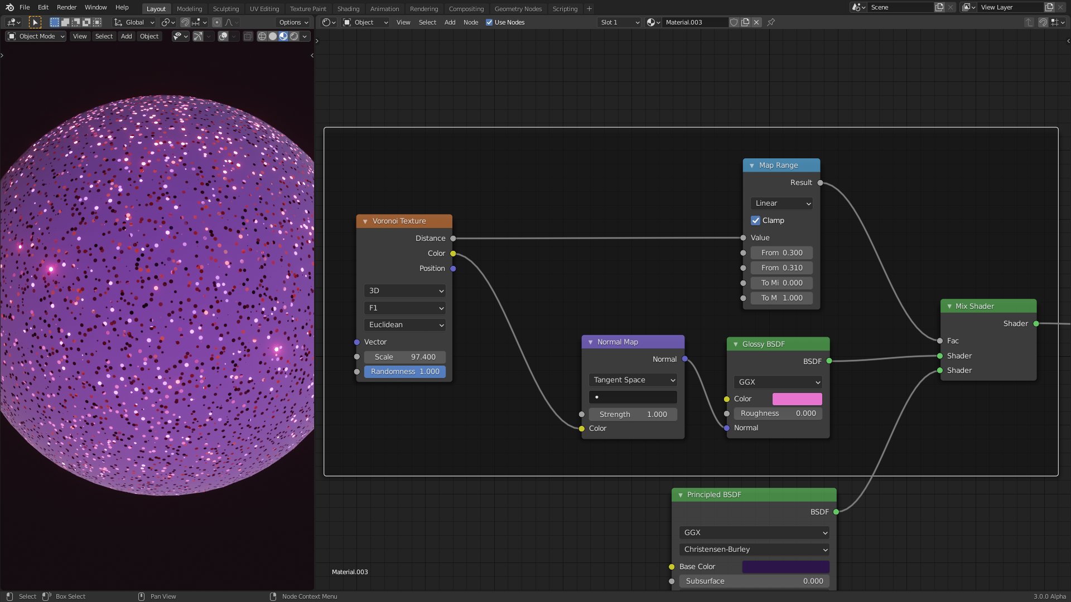The width and height of the screenshot is (1071, 602).
Task: Open the Add menu in node editor
Action: 450,22
